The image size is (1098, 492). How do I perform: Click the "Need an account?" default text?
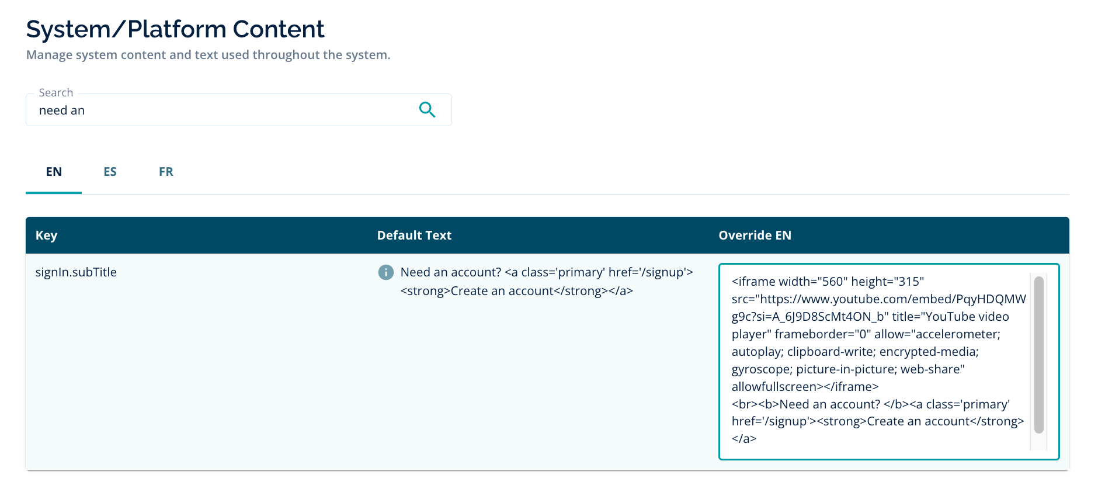[450, 272]
